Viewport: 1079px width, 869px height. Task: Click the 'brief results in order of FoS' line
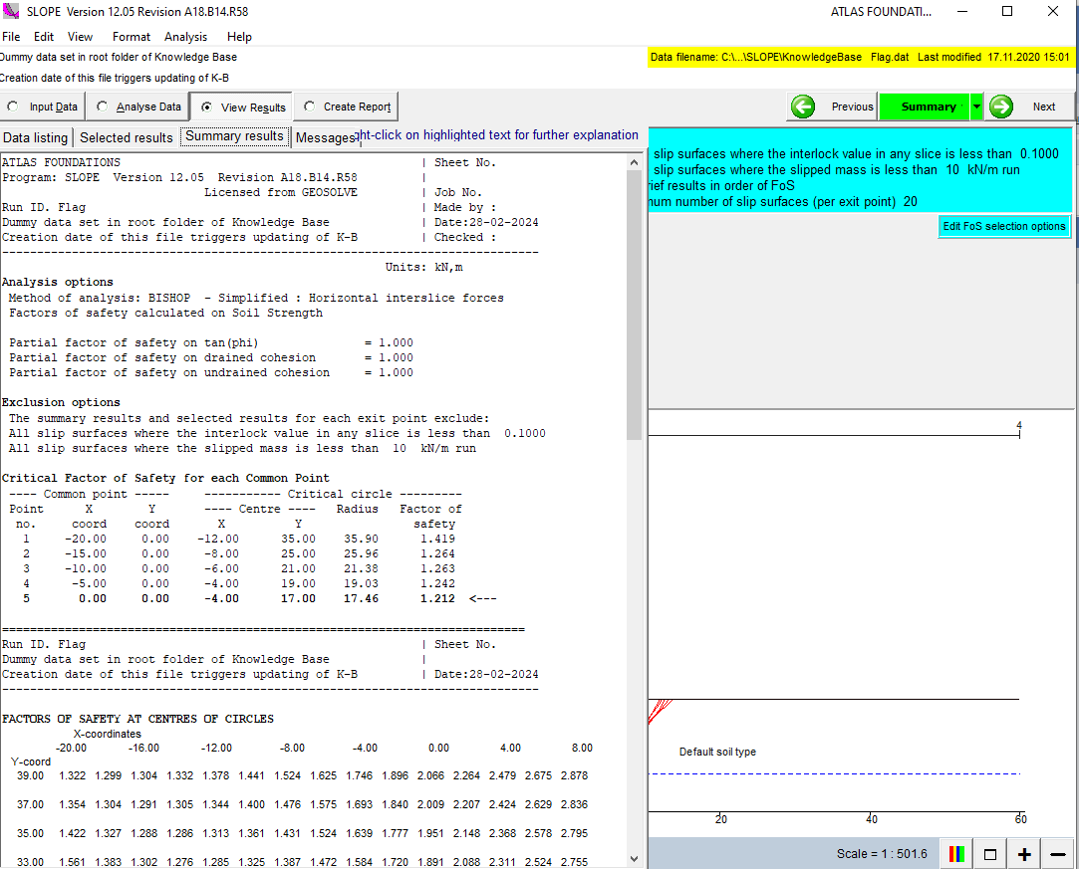[721, 185]
